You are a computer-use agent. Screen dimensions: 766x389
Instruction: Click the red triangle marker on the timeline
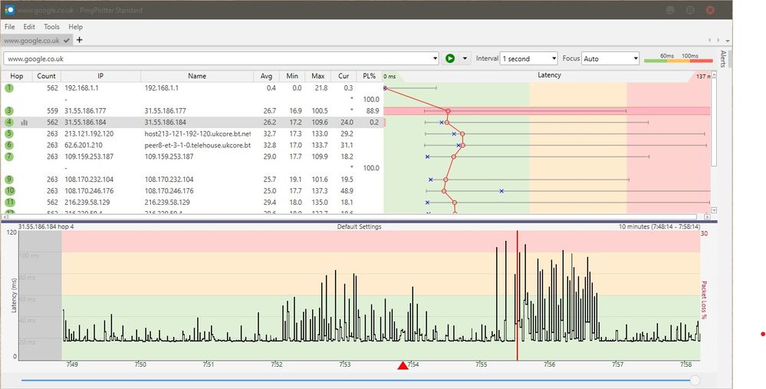point(403,366)
